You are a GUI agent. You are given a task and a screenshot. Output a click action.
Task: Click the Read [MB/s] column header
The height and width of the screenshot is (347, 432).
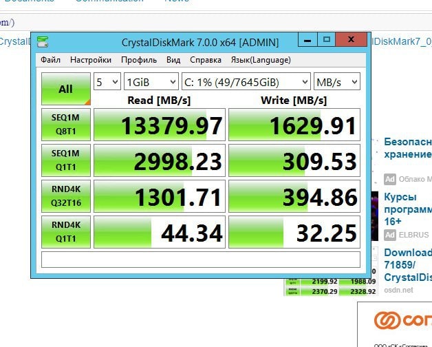click(x=159, y=100)
